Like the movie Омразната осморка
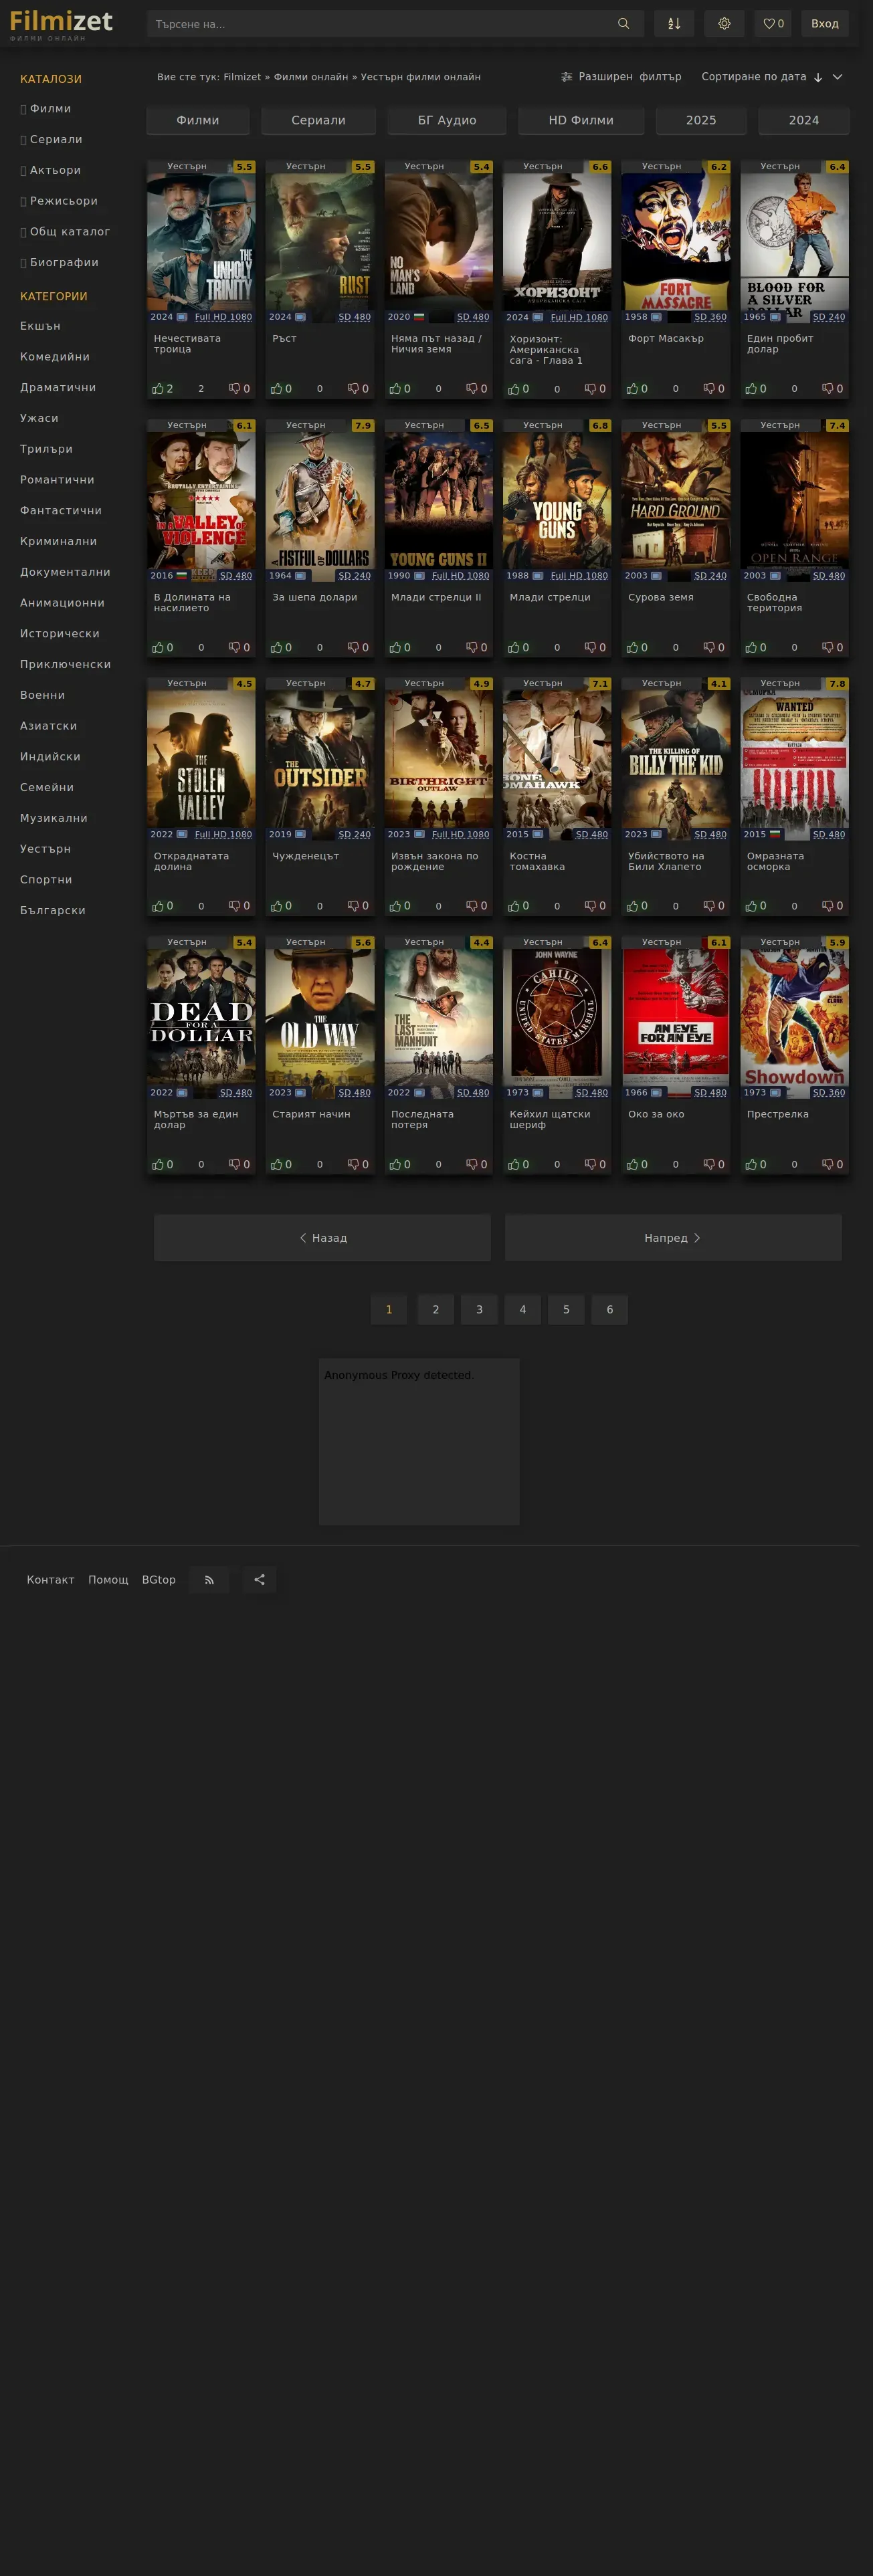The height and width of the screenshot is (2576, 873). [x=756, y=906]
